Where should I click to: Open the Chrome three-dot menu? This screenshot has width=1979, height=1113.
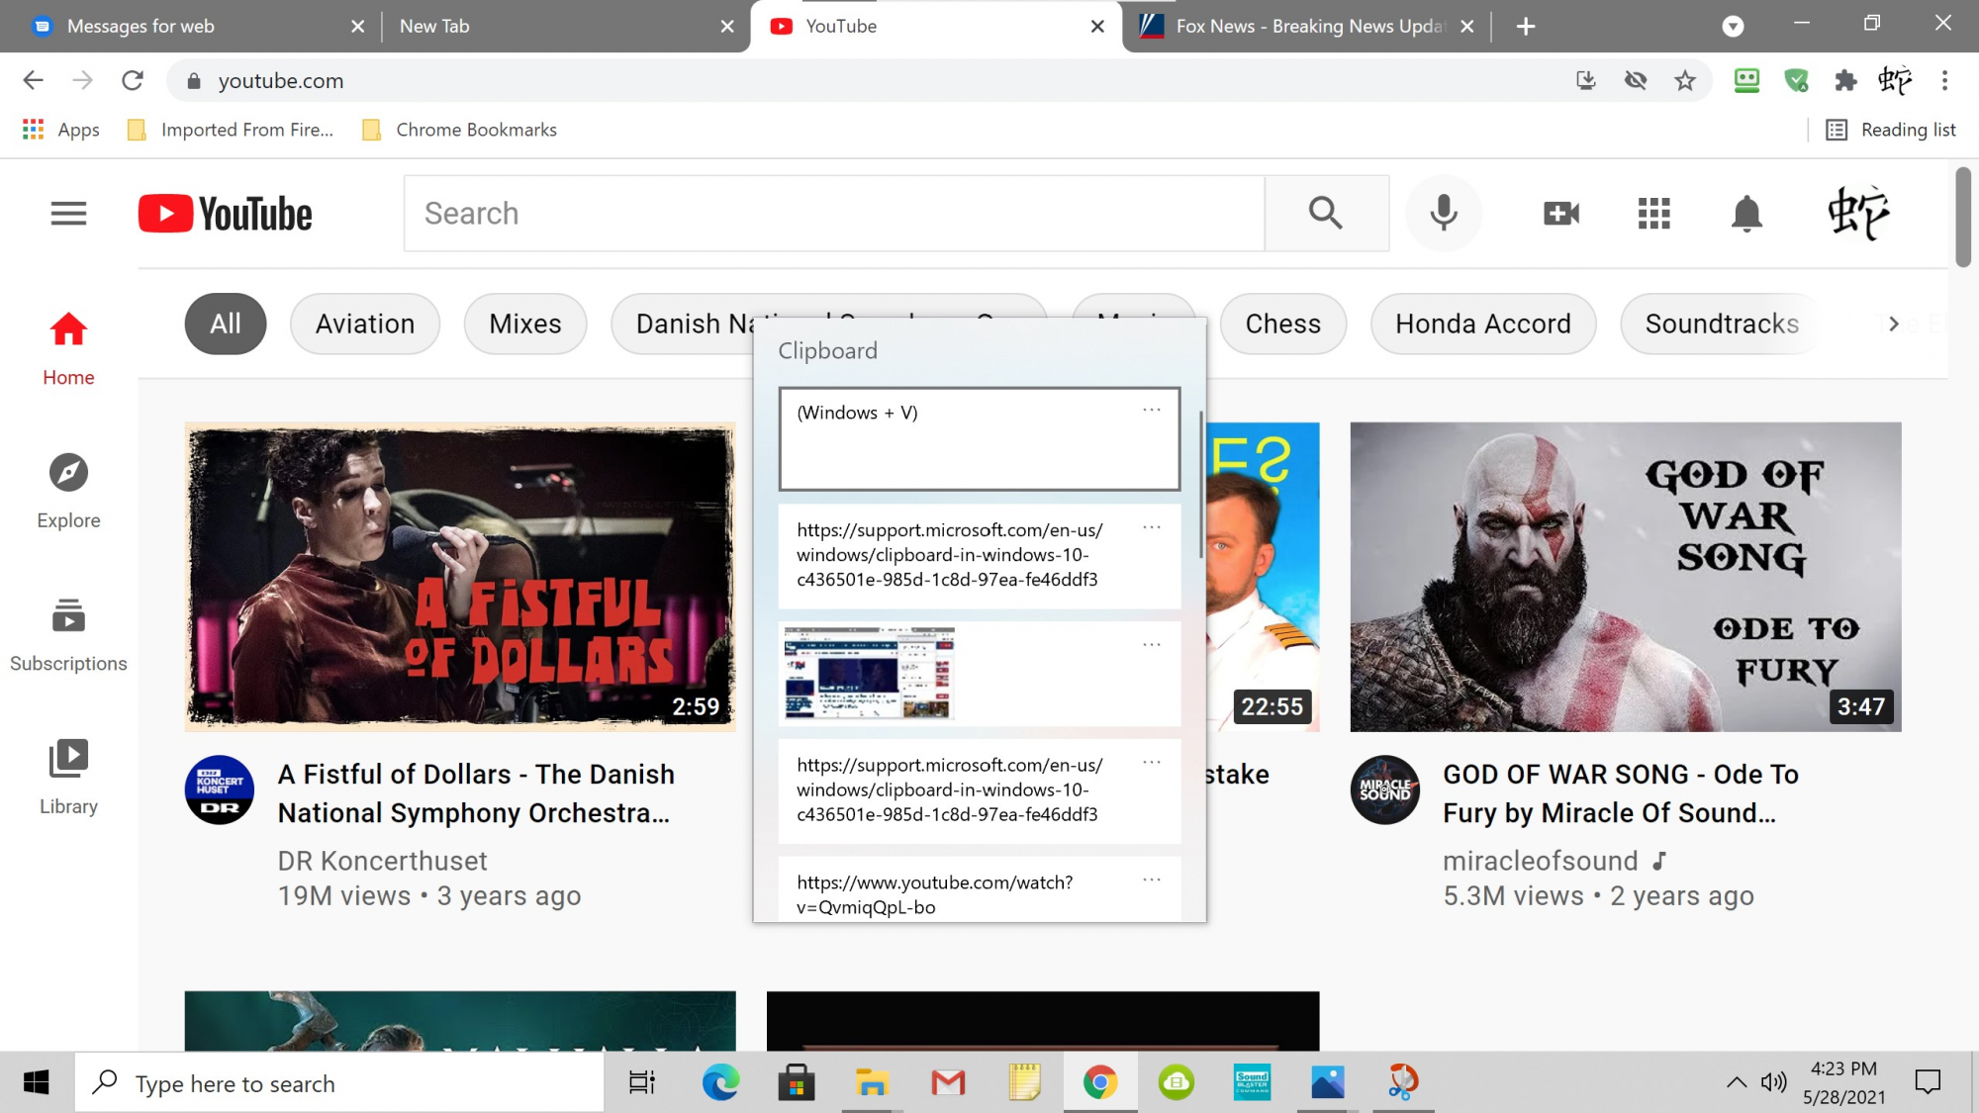(1944, 81)
